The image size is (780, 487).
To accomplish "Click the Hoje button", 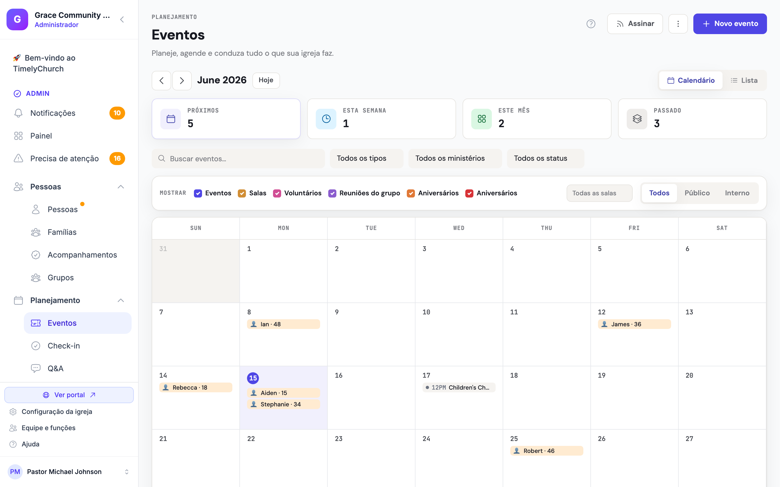I will (266, 81).
